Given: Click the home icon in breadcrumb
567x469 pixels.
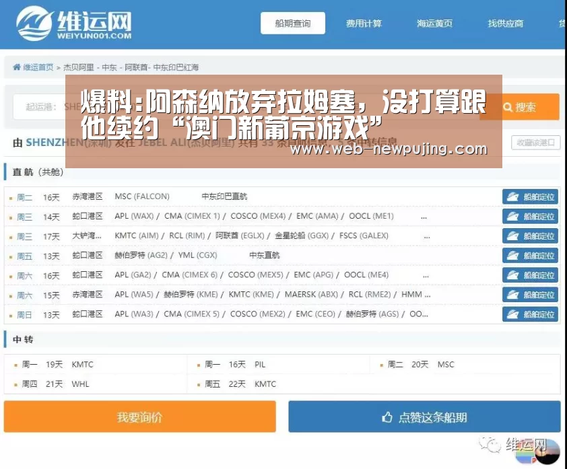Looking at the screenshot, I should (x=17, y=67).
